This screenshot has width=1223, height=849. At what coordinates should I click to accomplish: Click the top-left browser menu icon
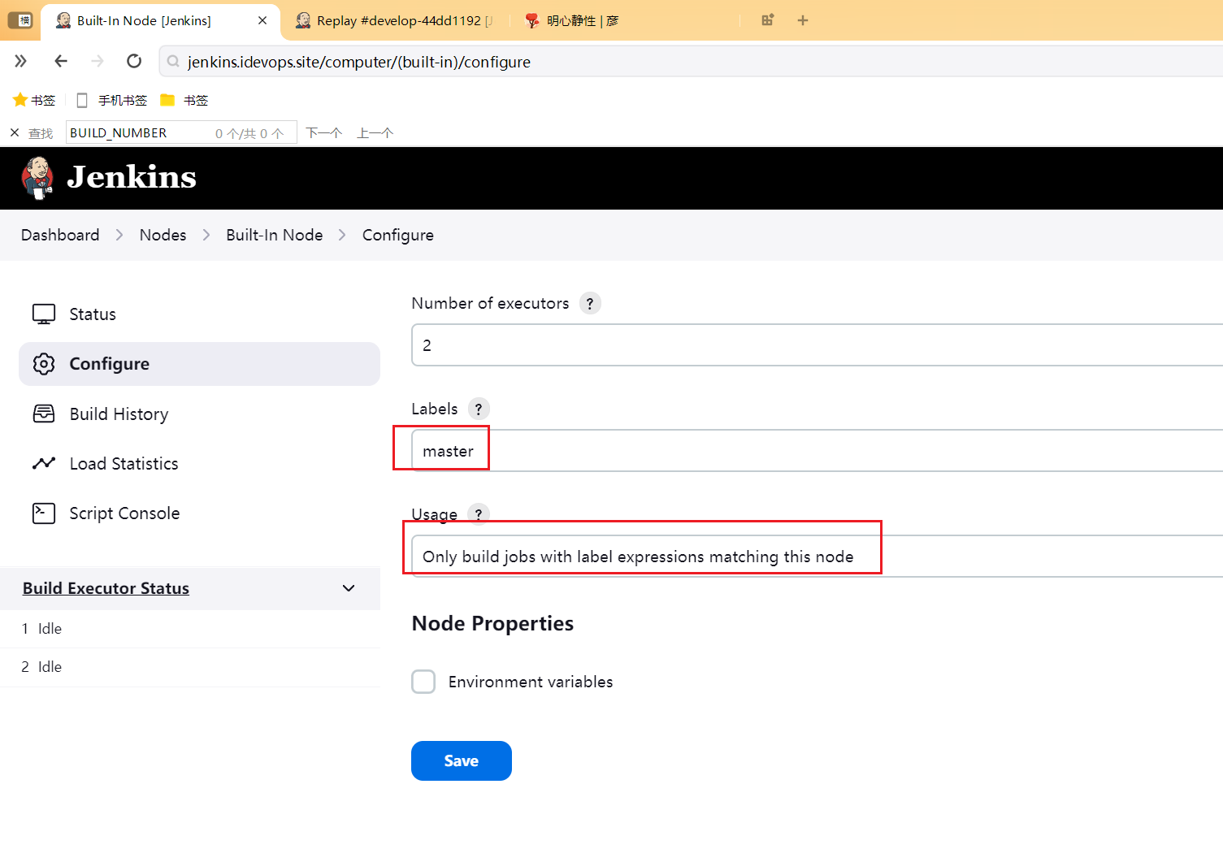pos(20,20)
